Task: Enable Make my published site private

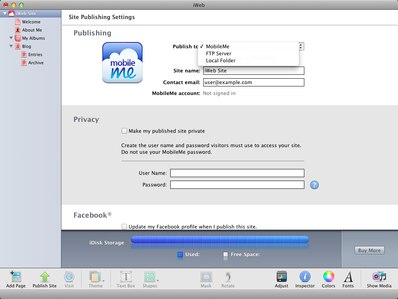Action: click(x=124, y=131)
